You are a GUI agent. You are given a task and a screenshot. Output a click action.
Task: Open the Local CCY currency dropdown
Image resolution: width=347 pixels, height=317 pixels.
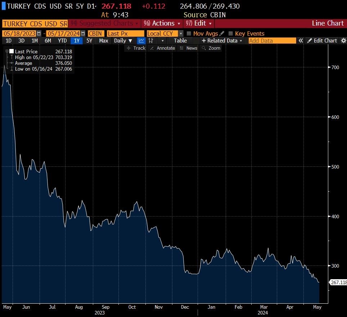pos(181,34)
